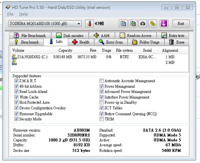Toggle the Native Command Queuing (NCQ) checkbox
Screen dimensions: 200x163
tap(101, 114)
